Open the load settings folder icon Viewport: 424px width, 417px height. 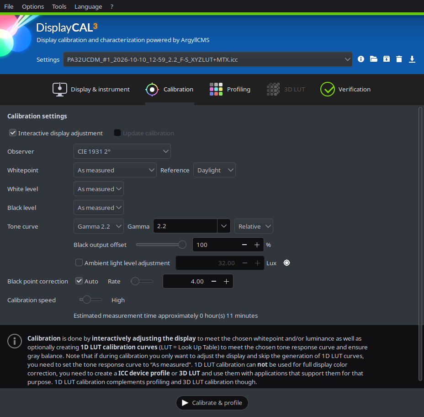tap(373, 59)
